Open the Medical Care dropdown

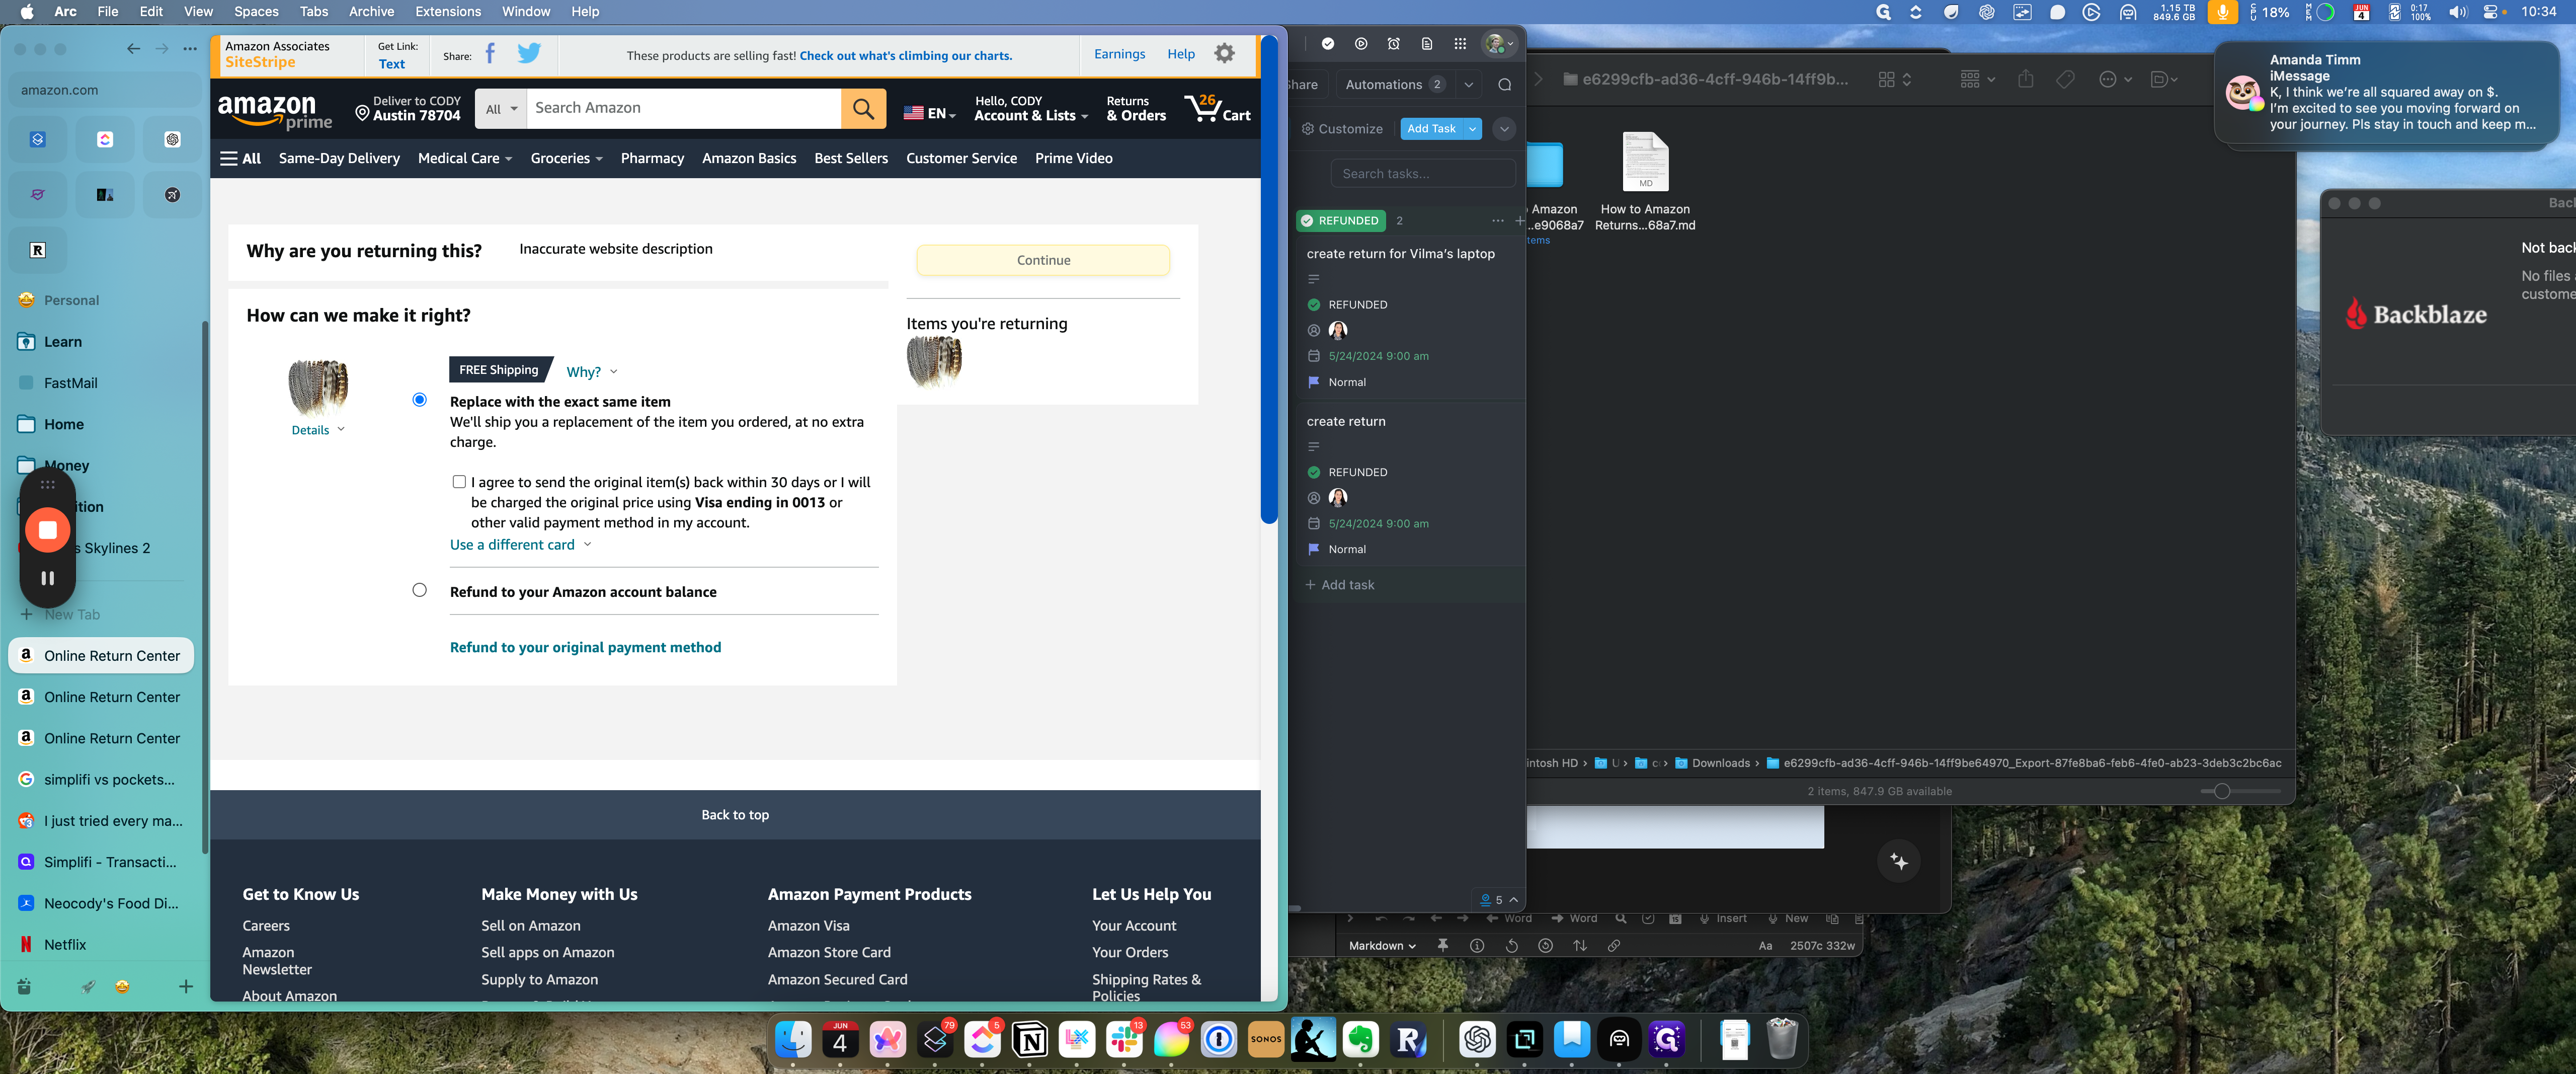click(464, 158)
